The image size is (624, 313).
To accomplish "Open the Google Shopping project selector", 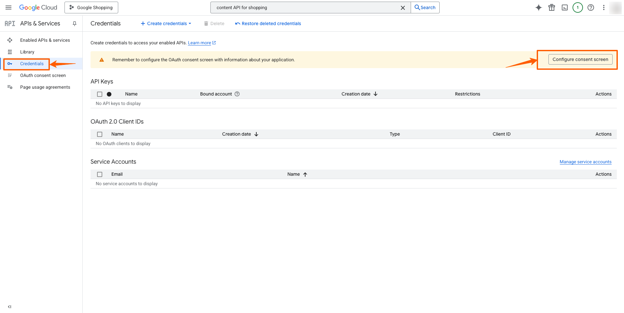I will pos(91,7).
